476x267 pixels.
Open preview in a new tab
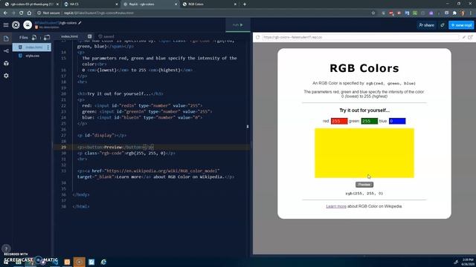click(470, 37)
